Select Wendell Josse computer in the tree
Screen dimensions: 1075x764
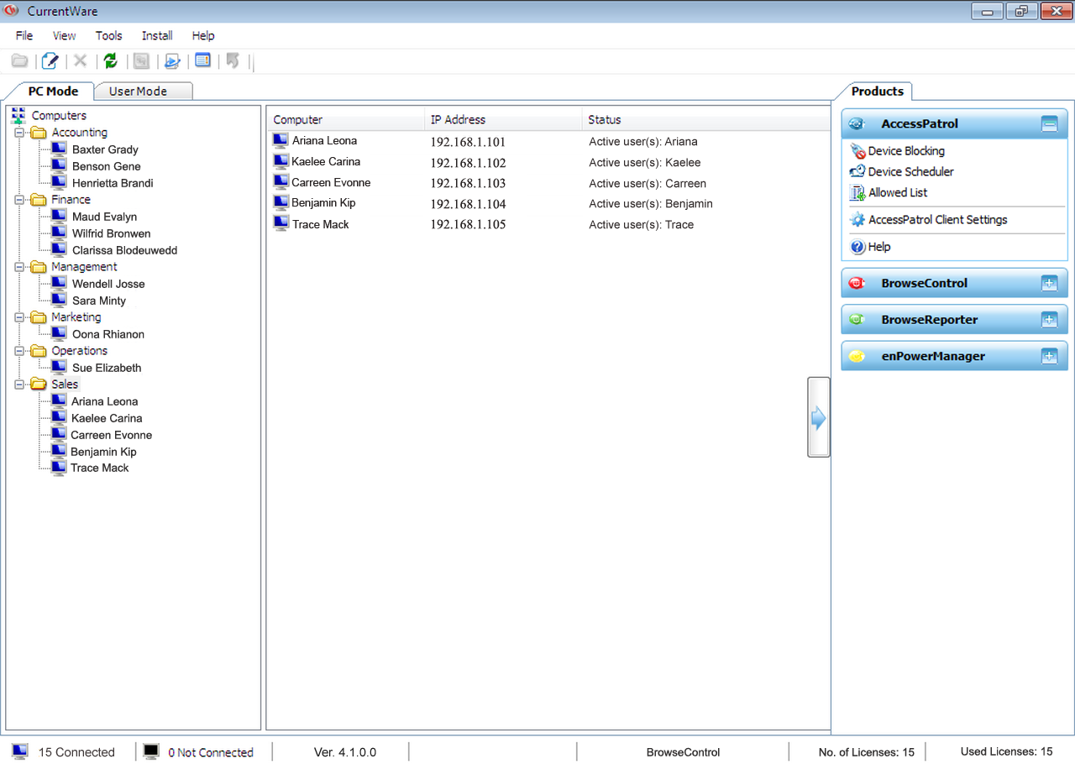(x=107, y=284)
